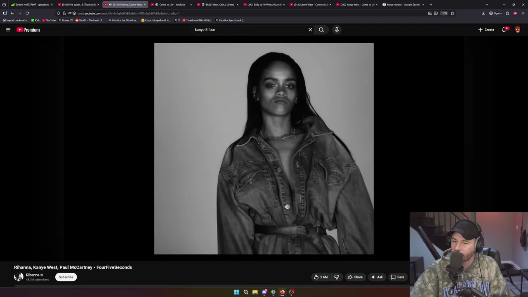
Task: Subscribe to the Rihanna channel
Action: 66,277
